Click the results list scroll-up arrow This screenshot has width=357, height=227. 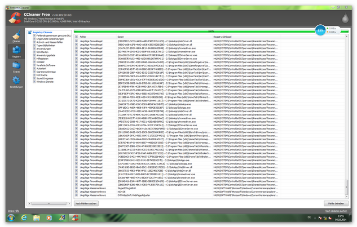[x=346, y=37]
